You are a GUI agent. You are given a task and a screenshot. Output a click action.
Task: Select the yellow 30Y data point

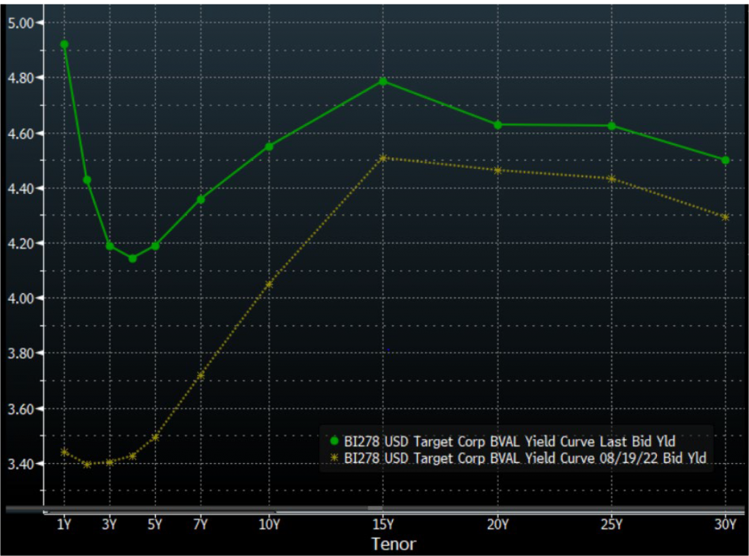click(x=726, y=217)
